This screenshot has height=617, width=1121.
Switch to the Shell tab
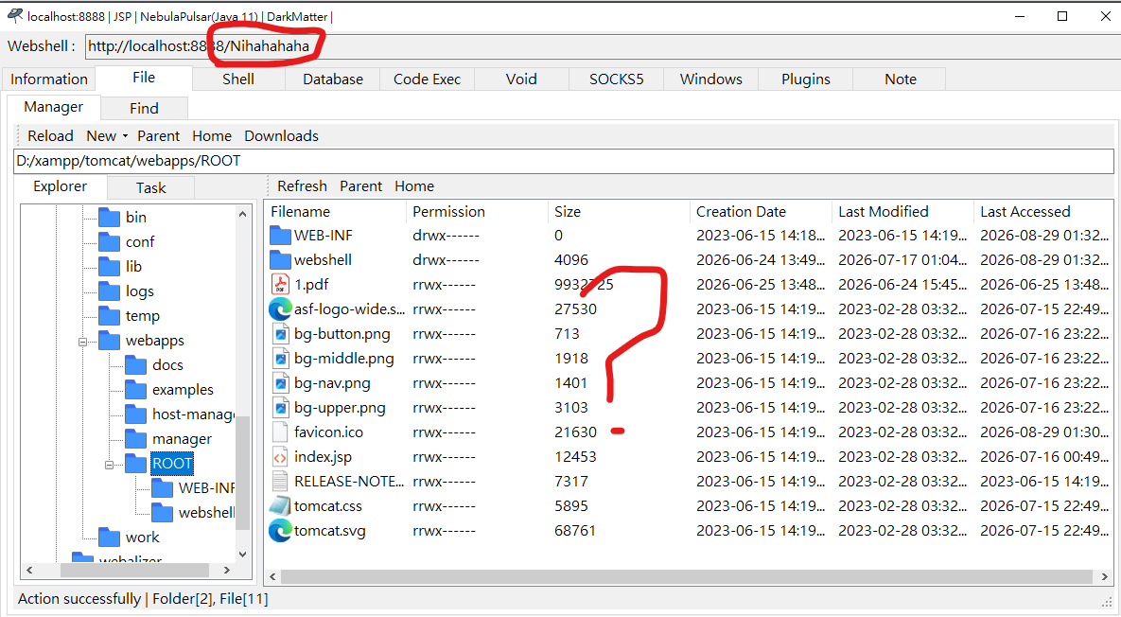coord(238,79)
